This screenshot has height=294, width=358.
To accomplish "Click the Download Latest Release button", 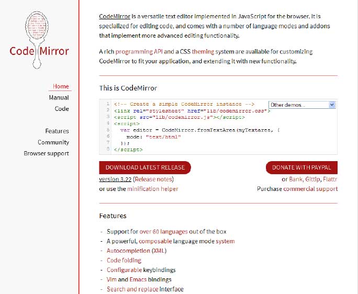I will click(145, 167).
